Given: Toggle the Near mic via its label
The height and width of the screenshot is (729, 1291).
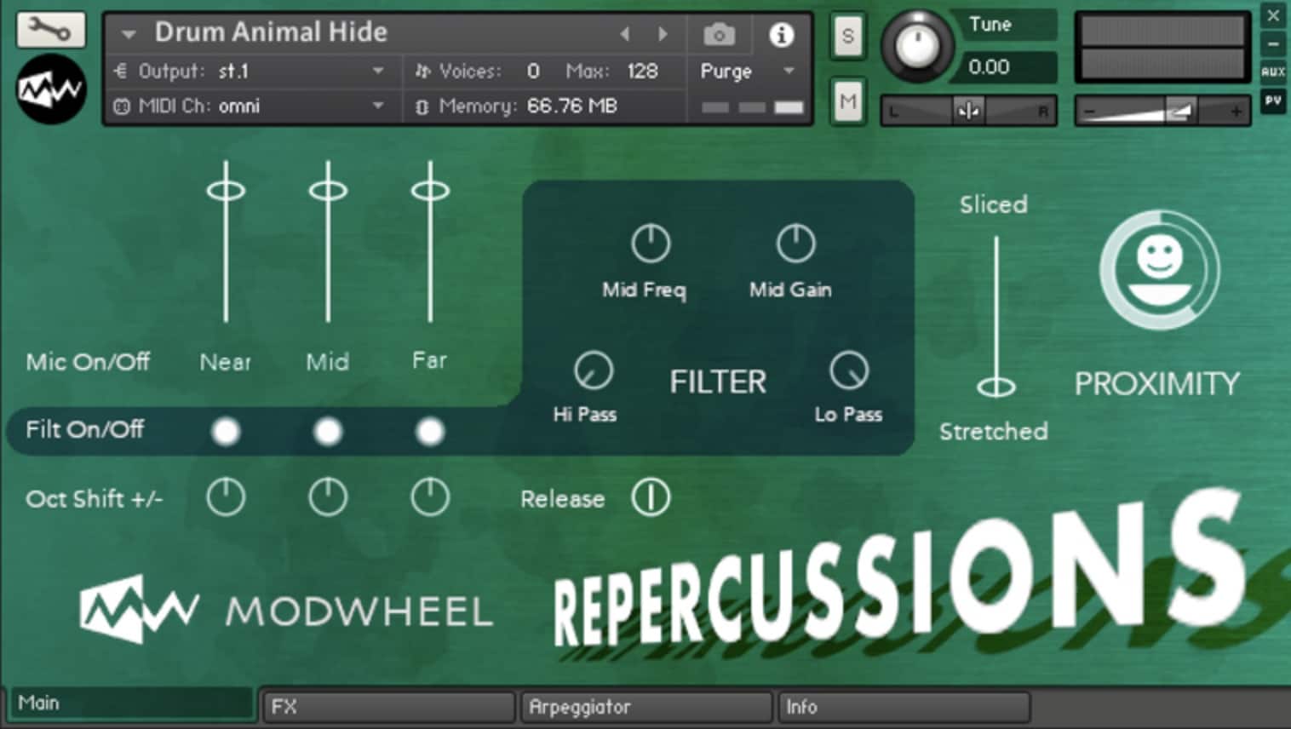Looking at the screenshot, I should click(x=226, y=362).
